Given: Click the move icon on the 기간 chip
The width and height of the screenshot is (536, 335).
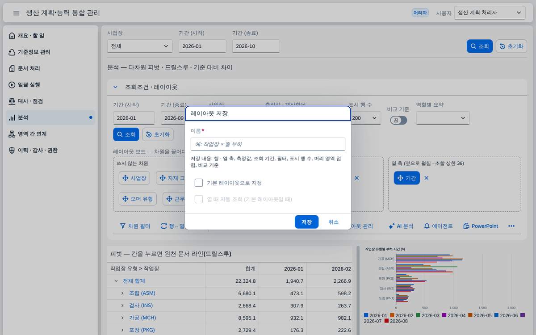Looking at the screenshot, I should [400, 178].
